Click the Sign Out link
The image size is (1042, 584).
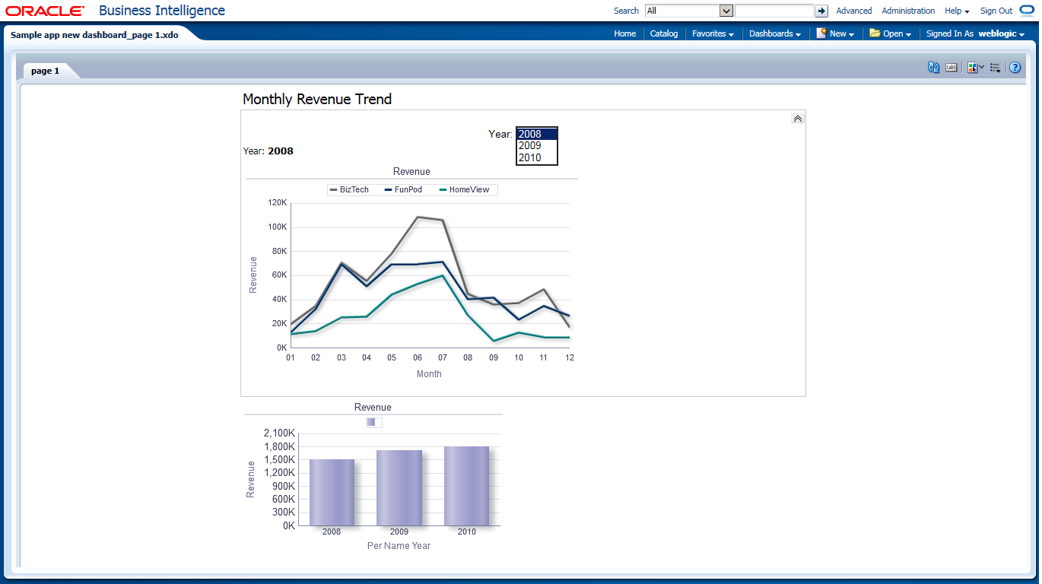(x=996, y=11)
